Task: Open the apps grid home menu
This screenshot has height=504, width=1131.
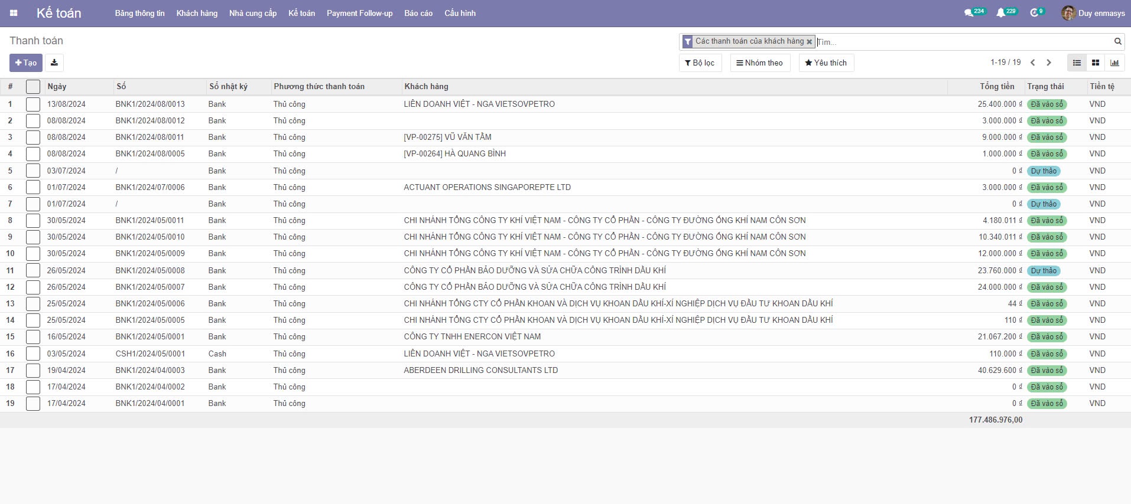Action: point(14,13)
